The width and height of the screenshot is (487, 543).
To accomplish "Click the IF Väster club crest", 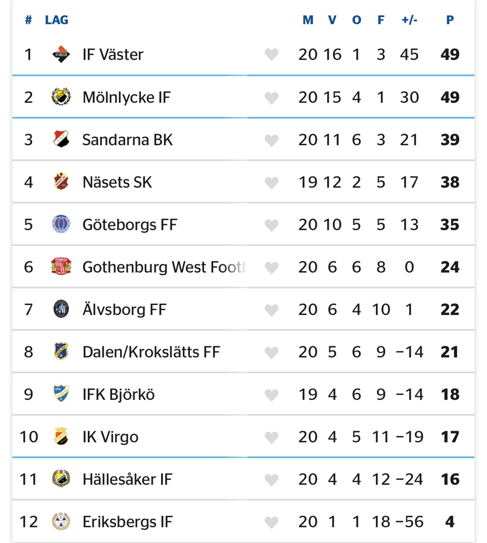I will pyautogui.click(x=61, y=54).
